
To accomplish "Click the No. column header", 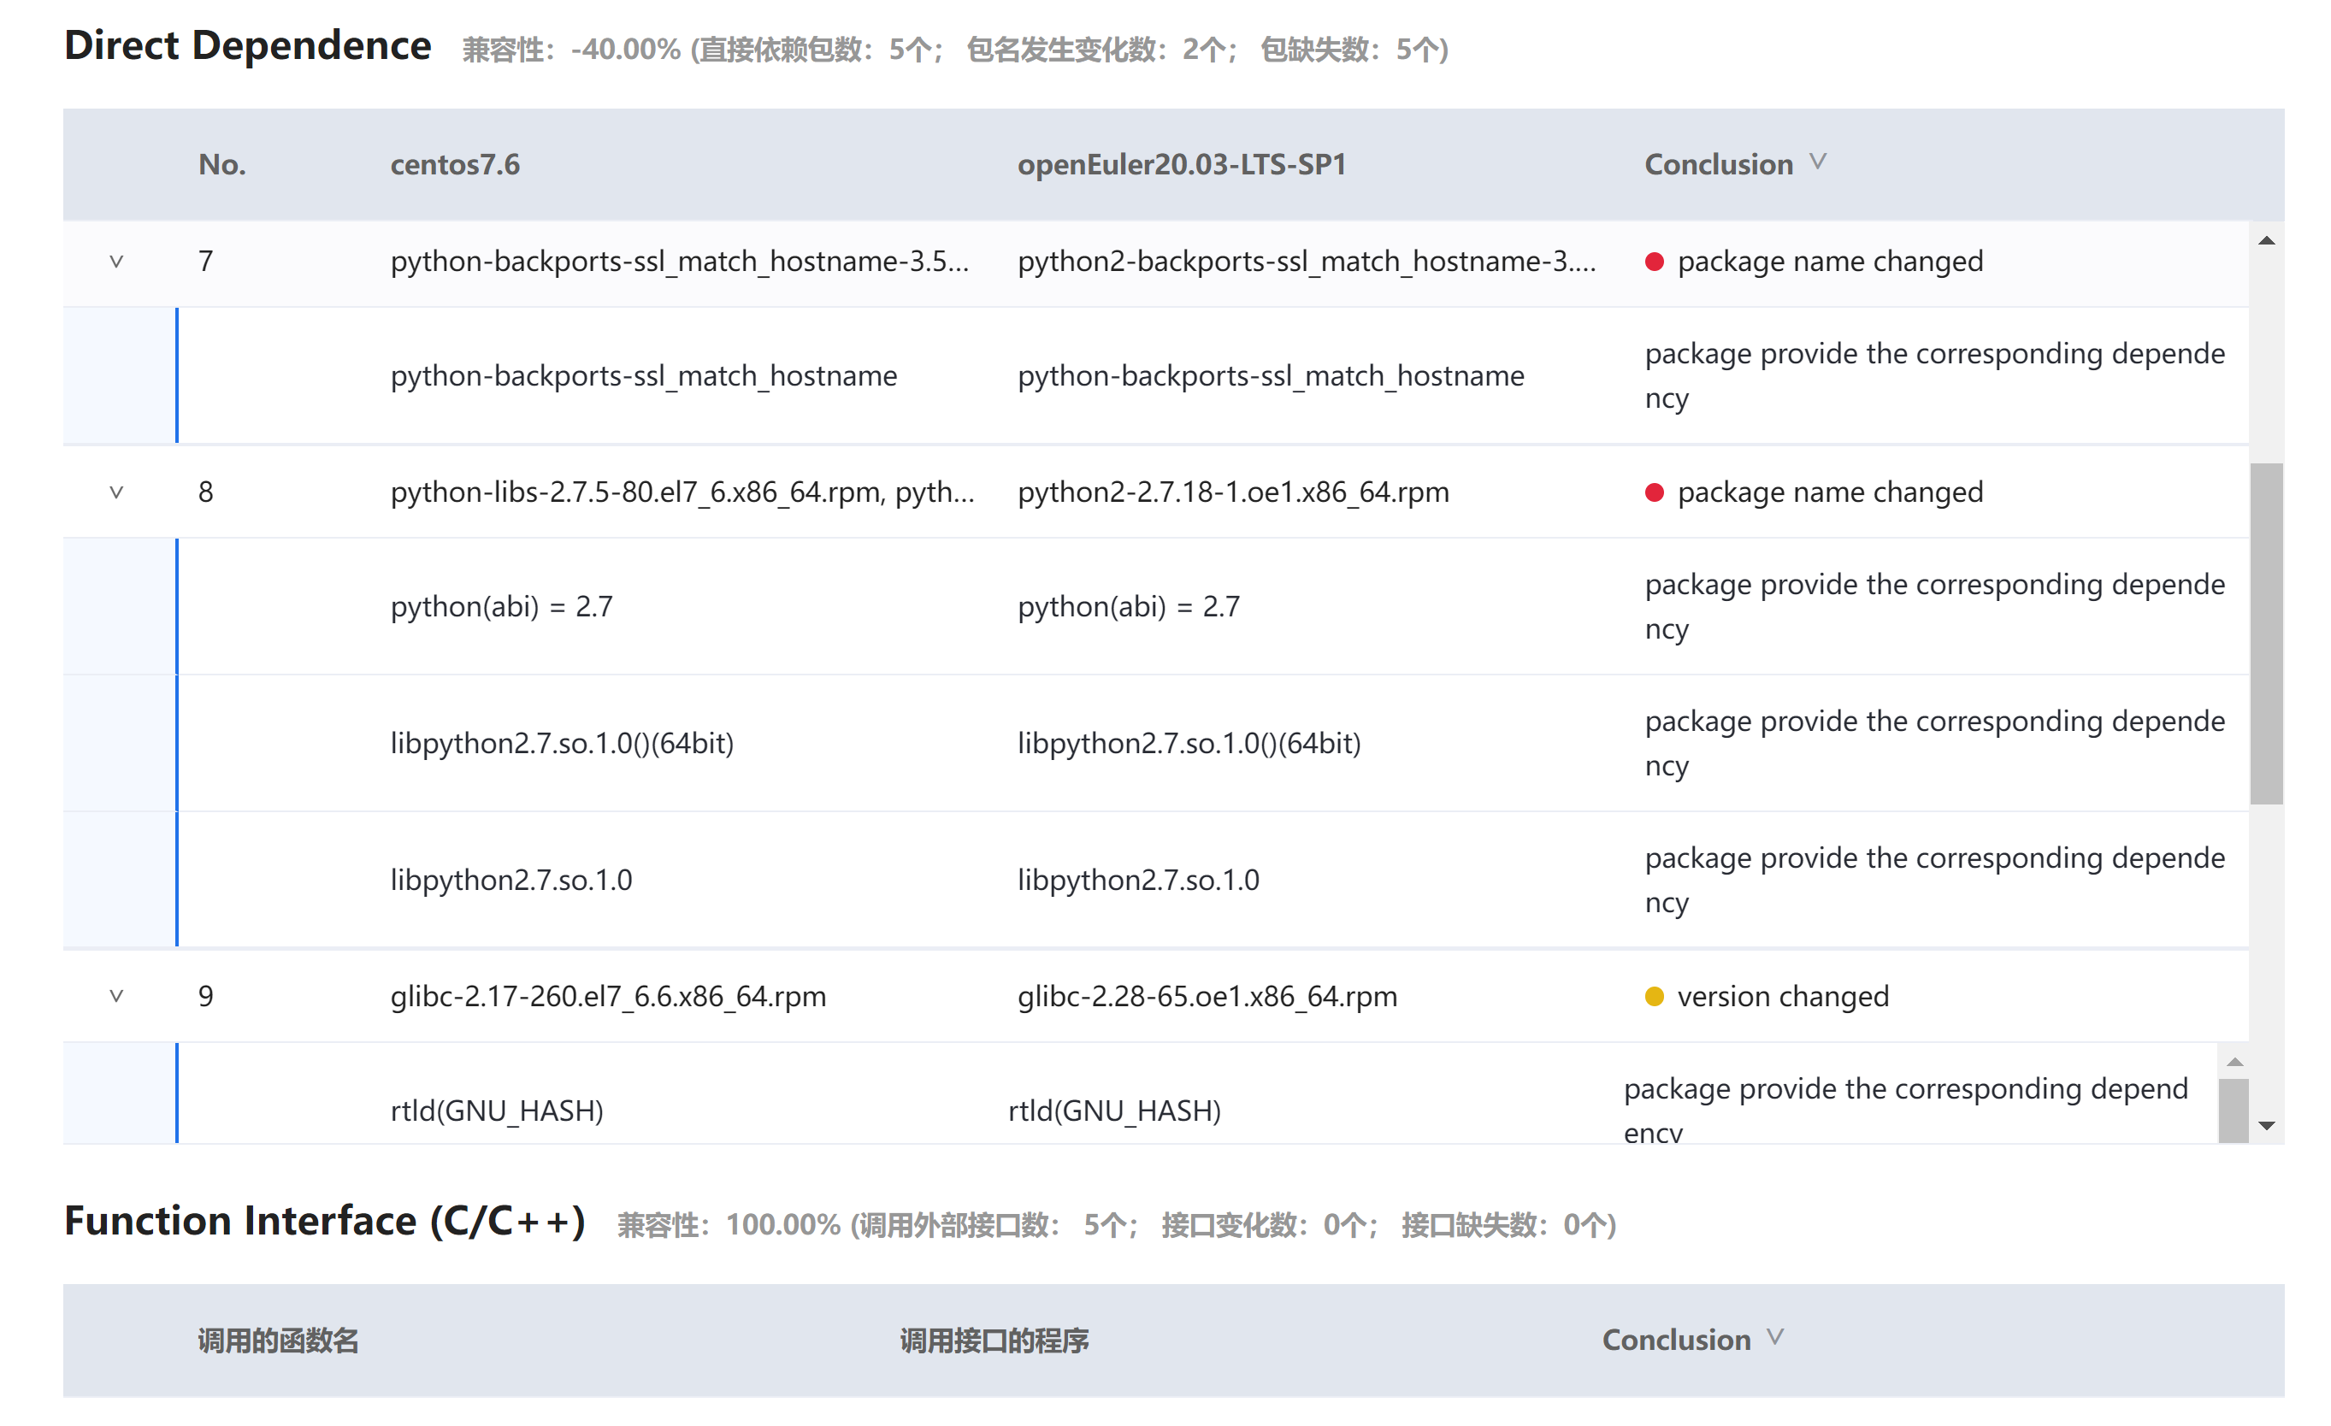I will pyautogui.click(x=222, y=164).
